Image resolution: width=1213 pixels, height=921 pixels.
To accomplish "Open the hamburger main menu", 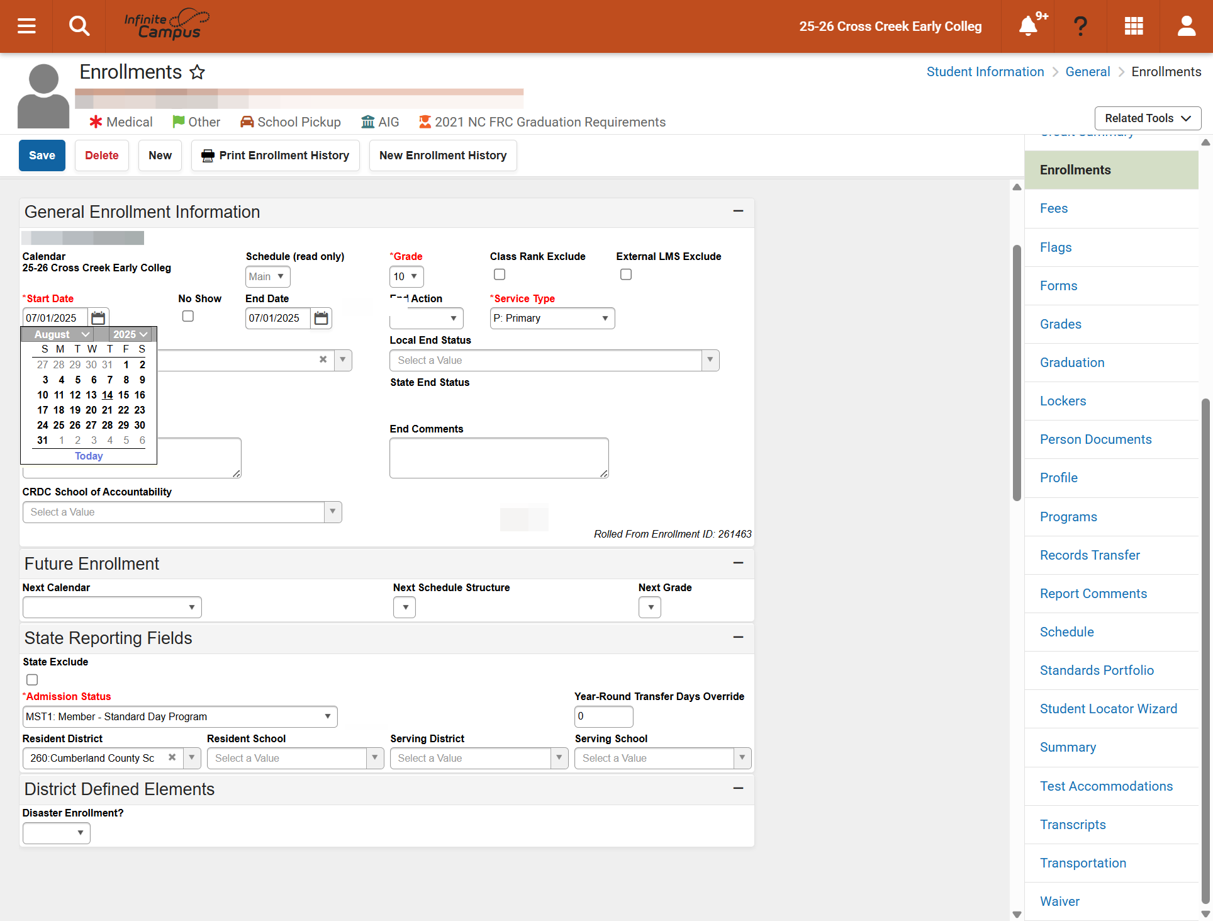I will click(26, 26).
